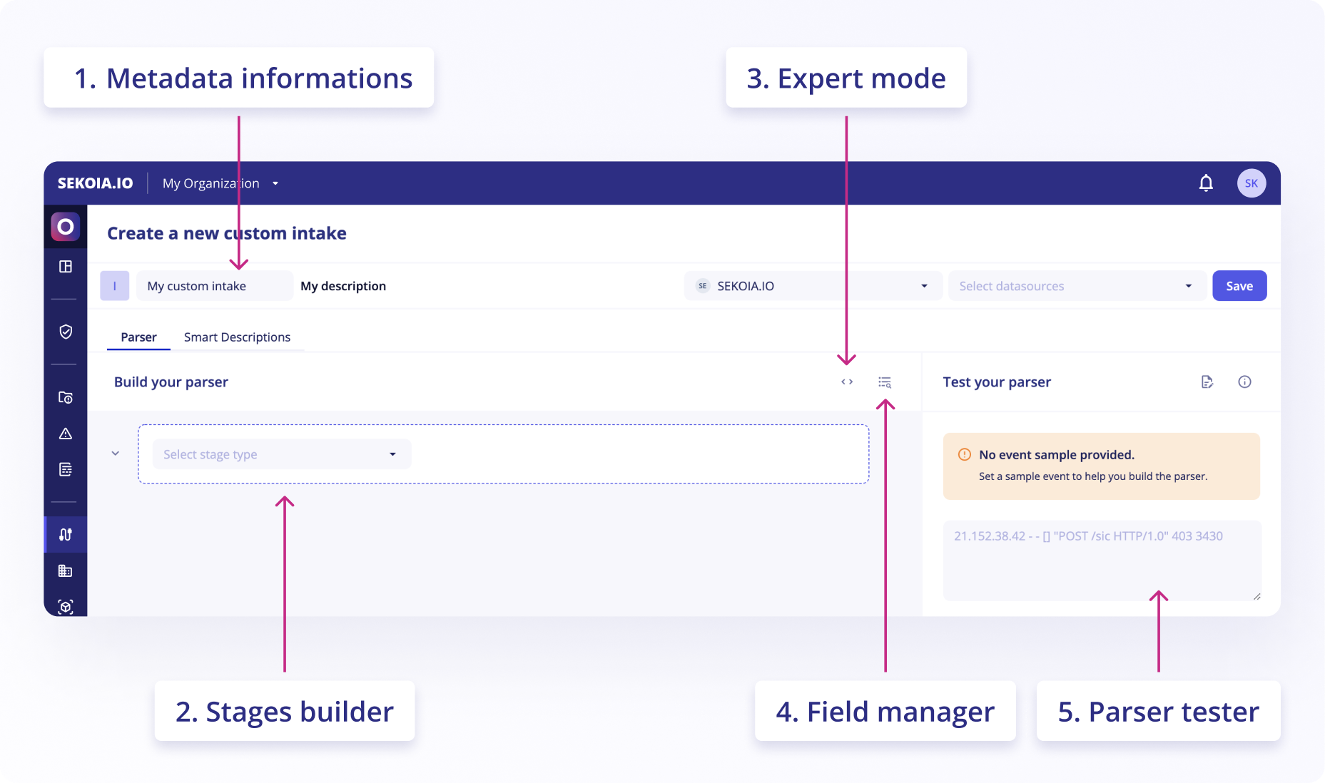Click the notifications bell icon
This screenshot has width=1325, height=783.
(x=1205, y=183)
